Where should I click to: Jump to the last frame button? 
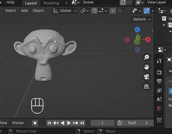click(82, 123)
